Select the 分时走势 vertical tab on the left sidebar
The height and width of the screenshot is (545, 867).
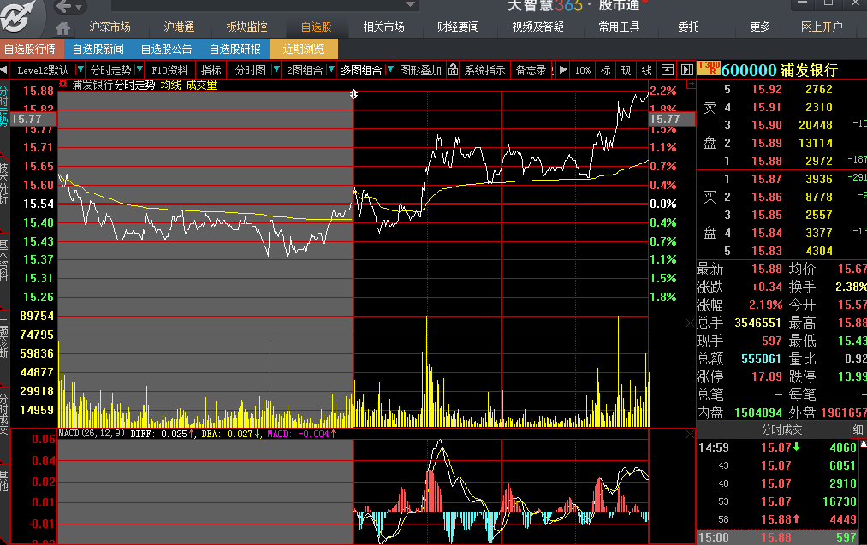pyautogui.click(x=4, y=106)
